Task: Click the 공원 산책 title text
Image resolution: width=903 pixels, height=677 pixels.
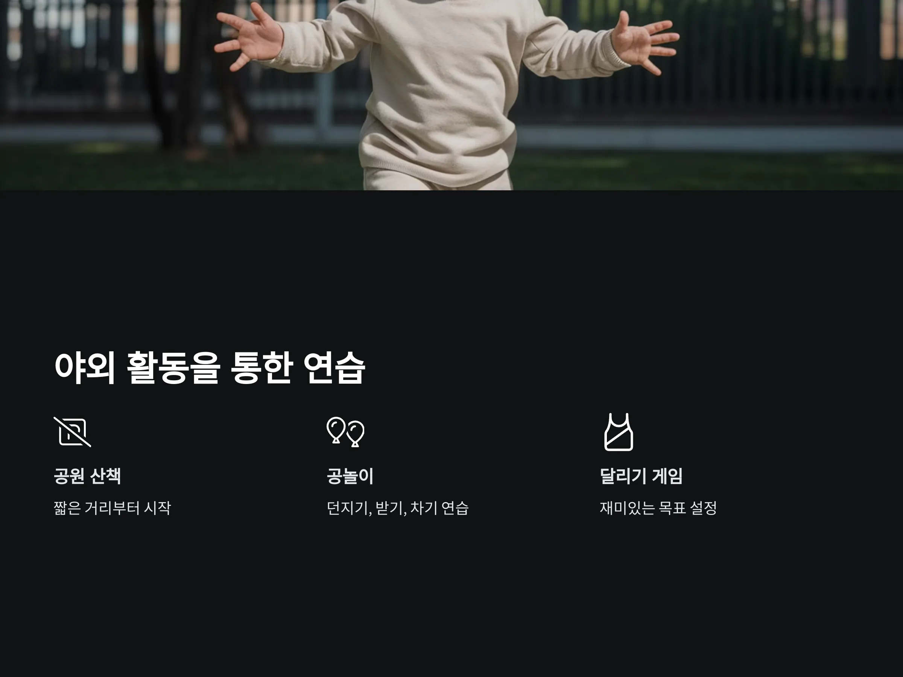Action: (x=87, y=476)
